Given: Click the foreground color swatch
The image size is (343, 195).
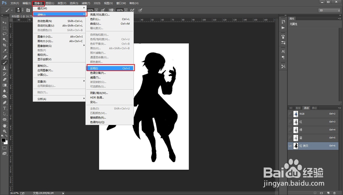Looking at the screenshot, I should click(3, 140).
